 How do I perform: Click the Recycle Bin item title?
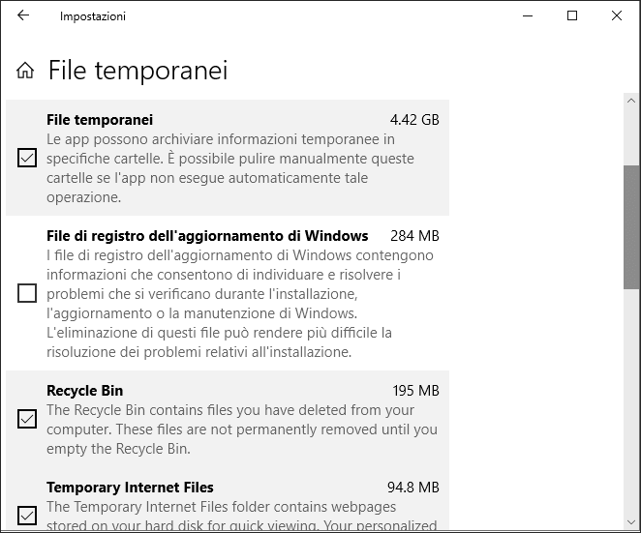pyautogui.click(x=85, y=391)
